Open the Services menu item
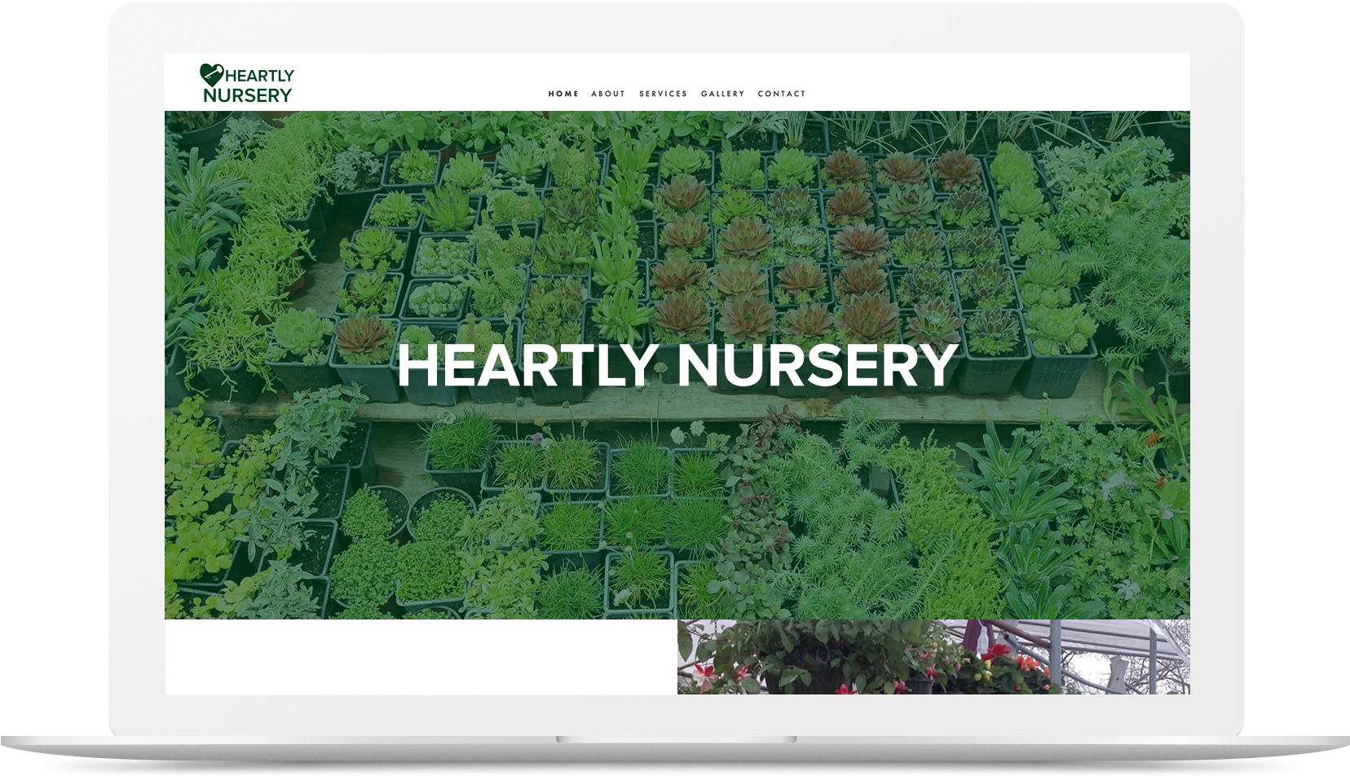 click(663, 94)
